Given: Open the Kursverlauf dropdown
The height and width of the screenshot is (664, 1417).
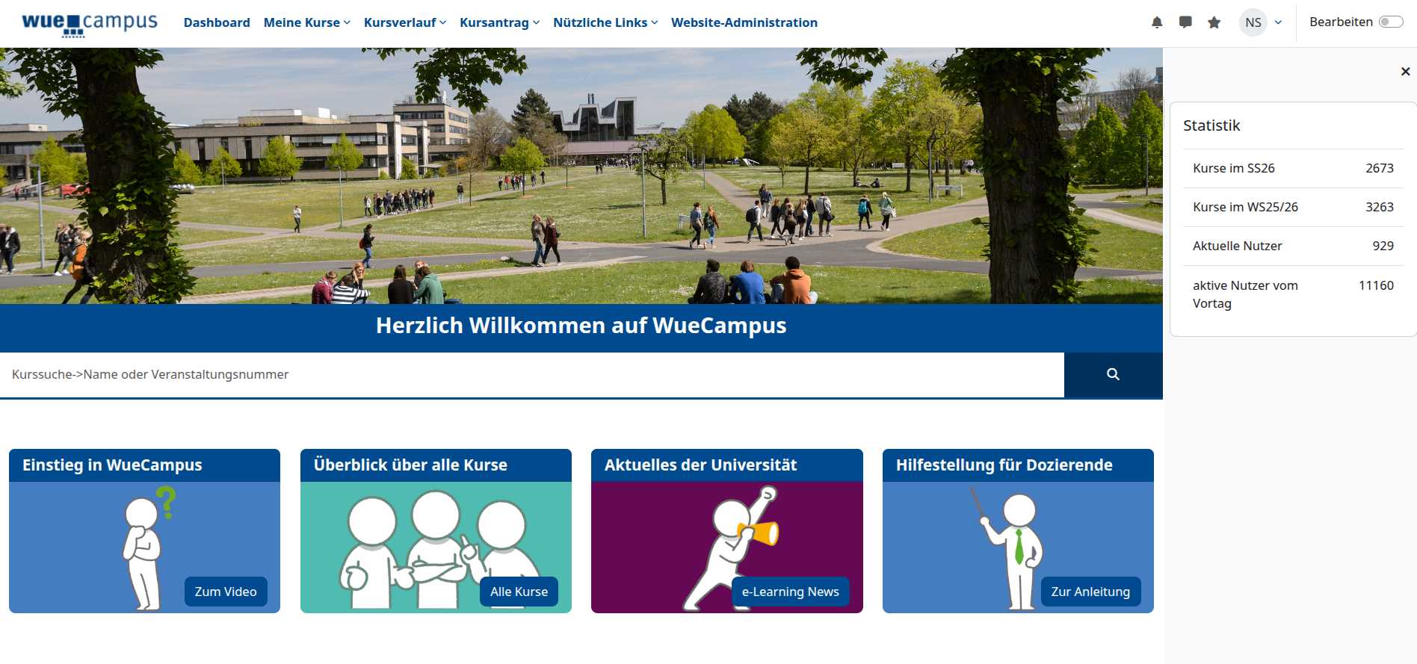Looking at the screenshot, I should (405, 22).
